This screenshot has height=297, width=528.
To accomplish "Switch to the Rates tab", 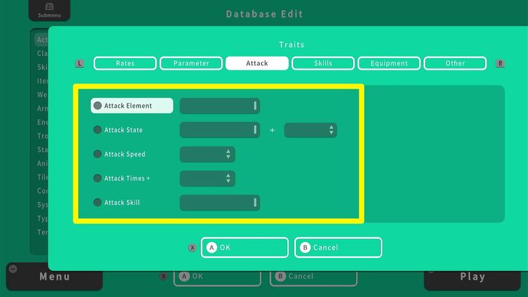I will (125, 63).
